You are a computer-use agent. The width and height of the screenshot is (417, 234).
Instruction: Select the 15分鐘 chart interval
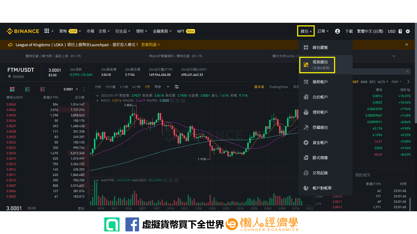(x=110, y=87)
